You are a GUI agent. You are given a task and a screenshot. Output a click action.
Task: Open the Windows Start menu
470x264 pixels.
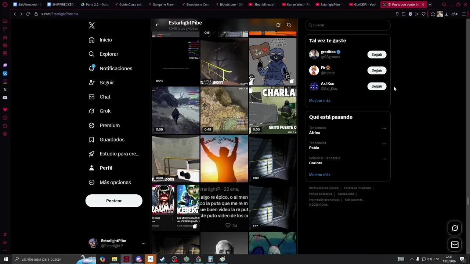point(6,259)
